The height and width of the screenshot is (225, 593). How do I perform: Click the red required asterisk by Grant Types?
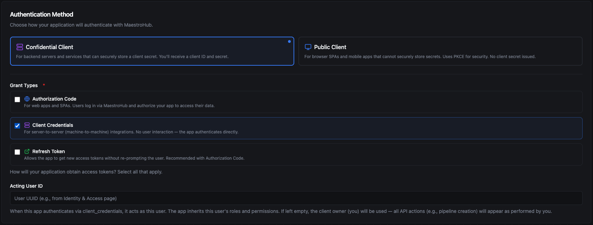tap(44, 85)
